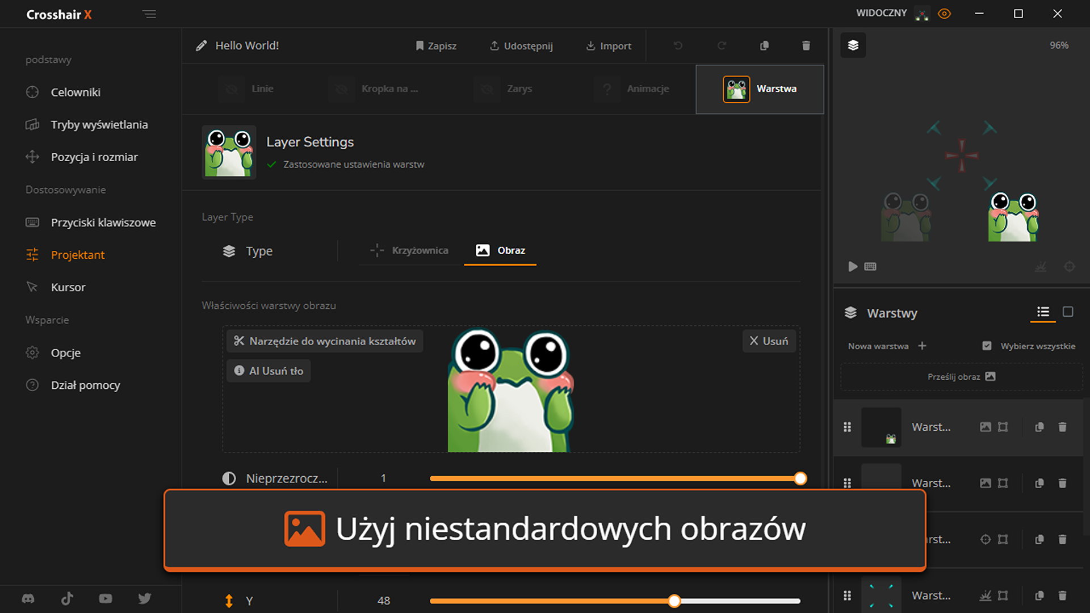Click the transform icon on the frog layer row
Viewport: 1090px width, 613px height.
[x=1003, y=427]
